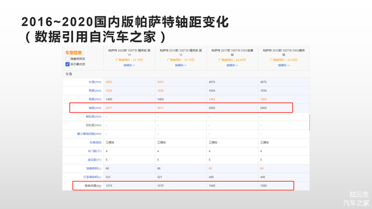Check the 隐藏相同项 checkbox

pos(67,59)
